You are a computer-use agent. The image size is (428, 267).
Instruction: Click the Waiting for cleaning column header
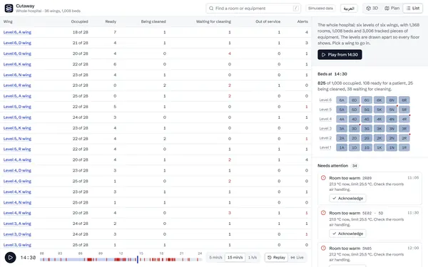coord(213,21)
